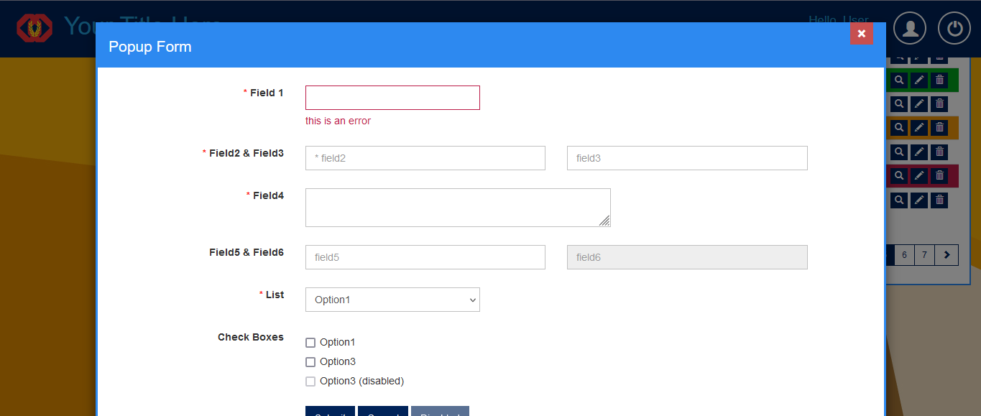Click the trash icon in green row
The image size is (981, 416).
(939, 80)
